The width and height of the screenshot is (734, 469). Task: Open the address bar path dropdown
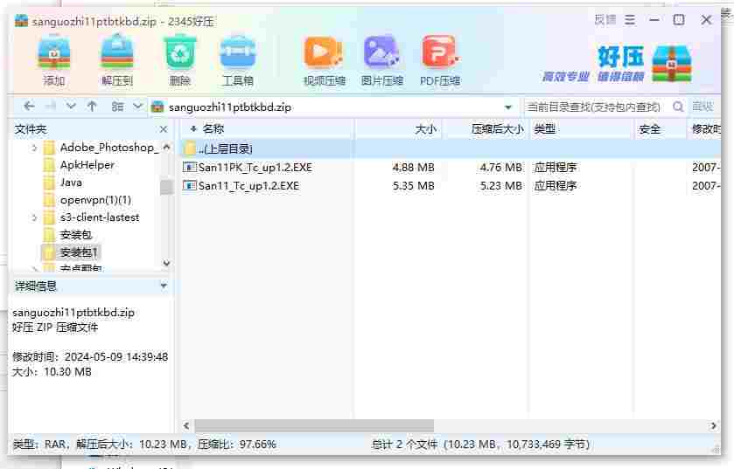click(508, 107)
